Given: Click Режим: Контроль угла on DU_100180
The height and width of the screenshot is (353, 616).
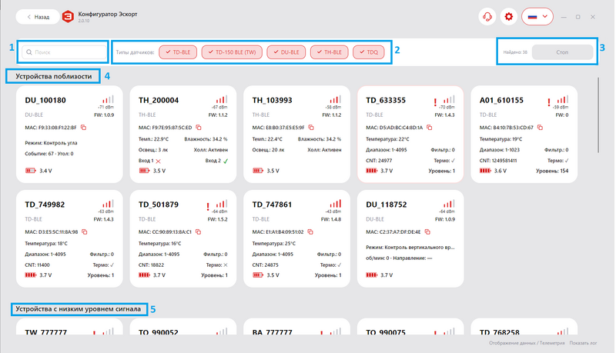Looking at the screenshot, I should click(x=51, y=143).
